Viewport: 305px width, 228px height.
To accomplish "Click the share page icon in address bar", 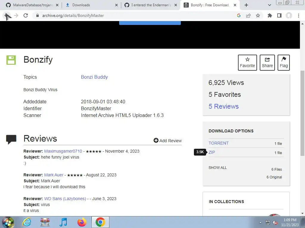I will (248, 15).
